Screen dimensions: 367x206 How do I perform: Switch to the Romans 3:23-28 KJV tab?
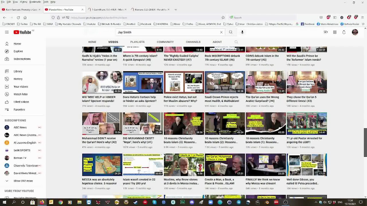[151, 9]
